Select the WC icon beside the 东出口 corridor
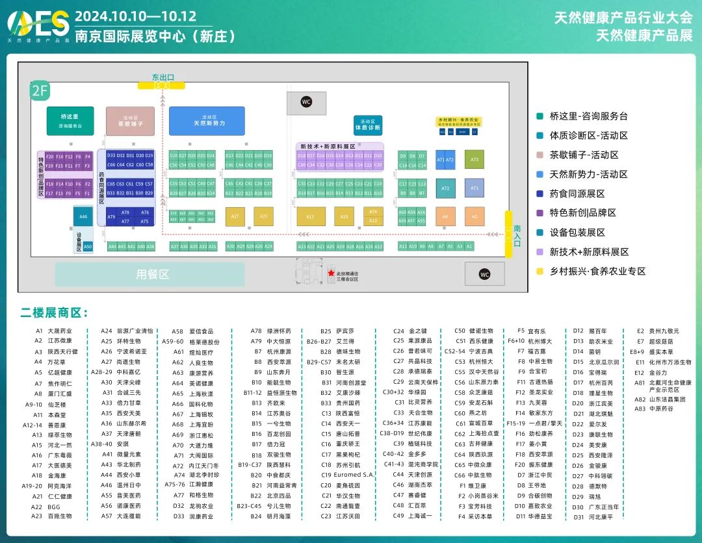The image size is (702, 543). click(x=306, y=102)
